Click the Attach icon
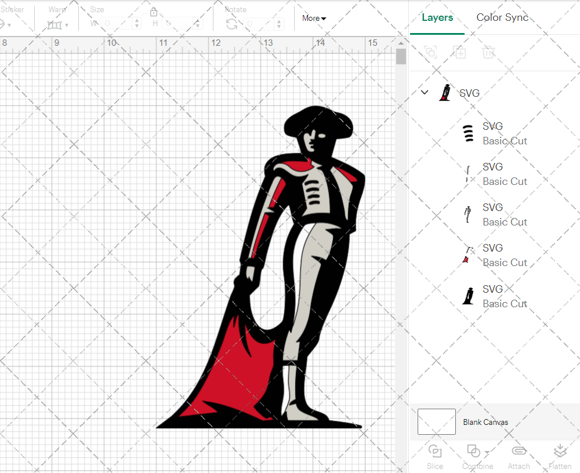This screenshot has height=473, width=580. coord(519,456)
